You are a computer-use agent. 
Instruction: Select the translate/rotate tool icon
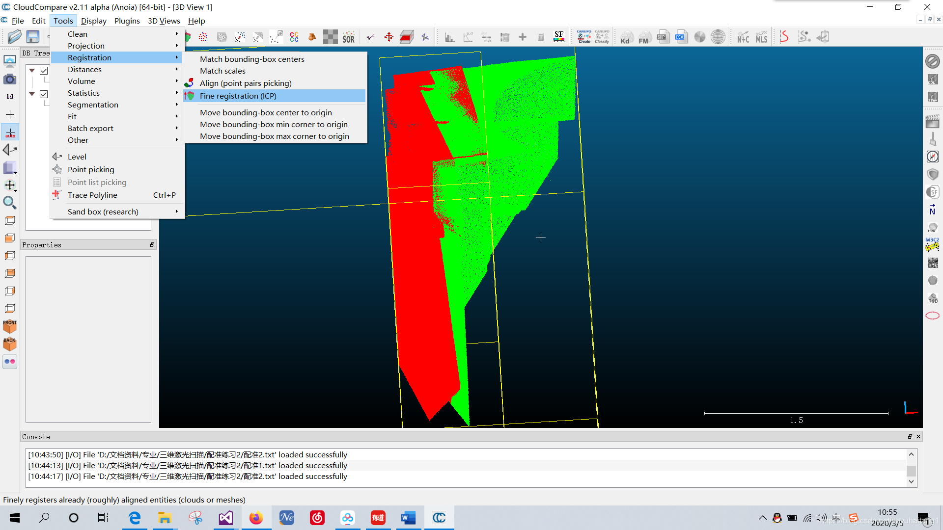coord(388,37)
